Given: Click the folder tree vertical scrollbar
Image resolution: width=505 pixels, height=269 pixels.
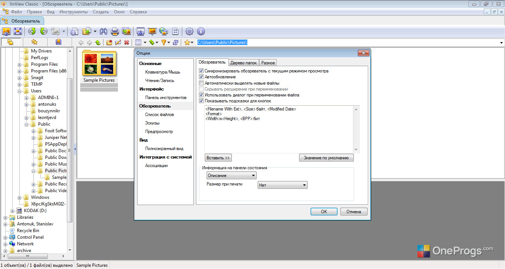Looking at the screenshot, I should [70, 150].
